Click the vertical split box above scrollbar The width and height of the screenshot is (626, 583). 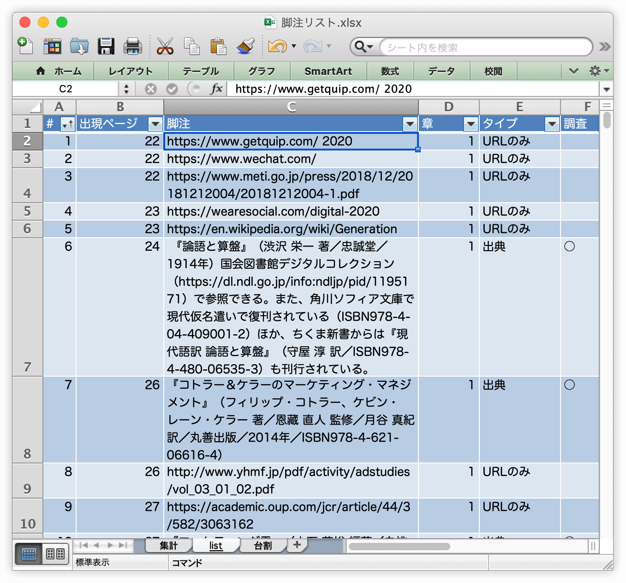(607, 105)
